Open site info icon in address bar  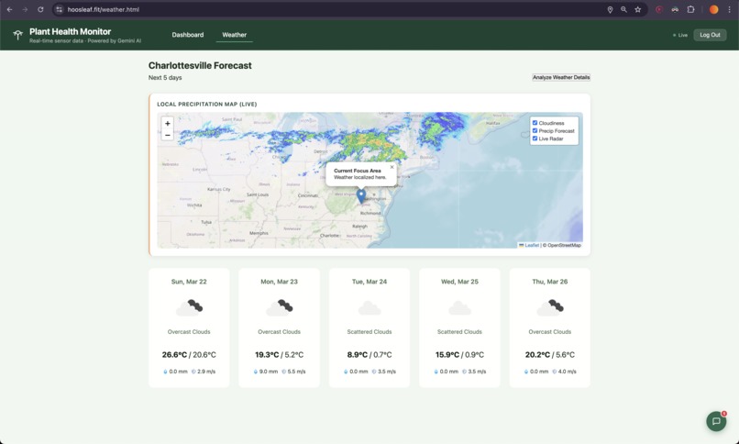59,9
